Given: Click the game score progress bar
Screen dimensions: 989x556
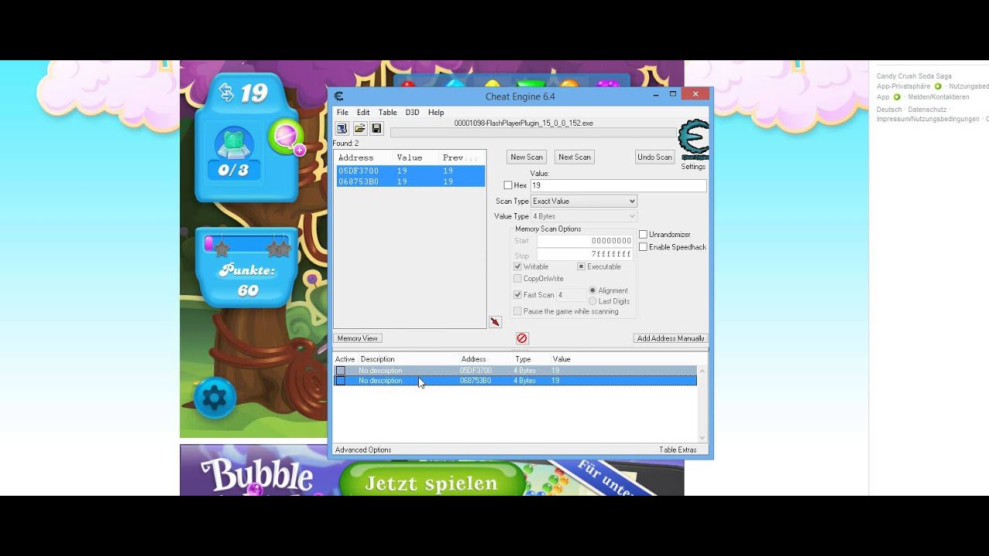Looking at the screenshot, I should [x=246, y=244].
